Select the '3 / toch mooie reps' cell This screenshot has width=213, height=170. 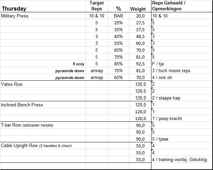171,70
